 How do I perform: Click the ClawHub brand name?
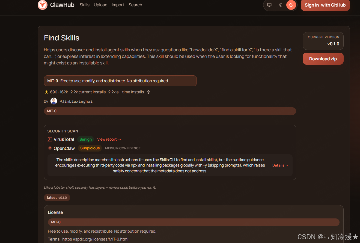pyautogui.click(x=62, y=5)
